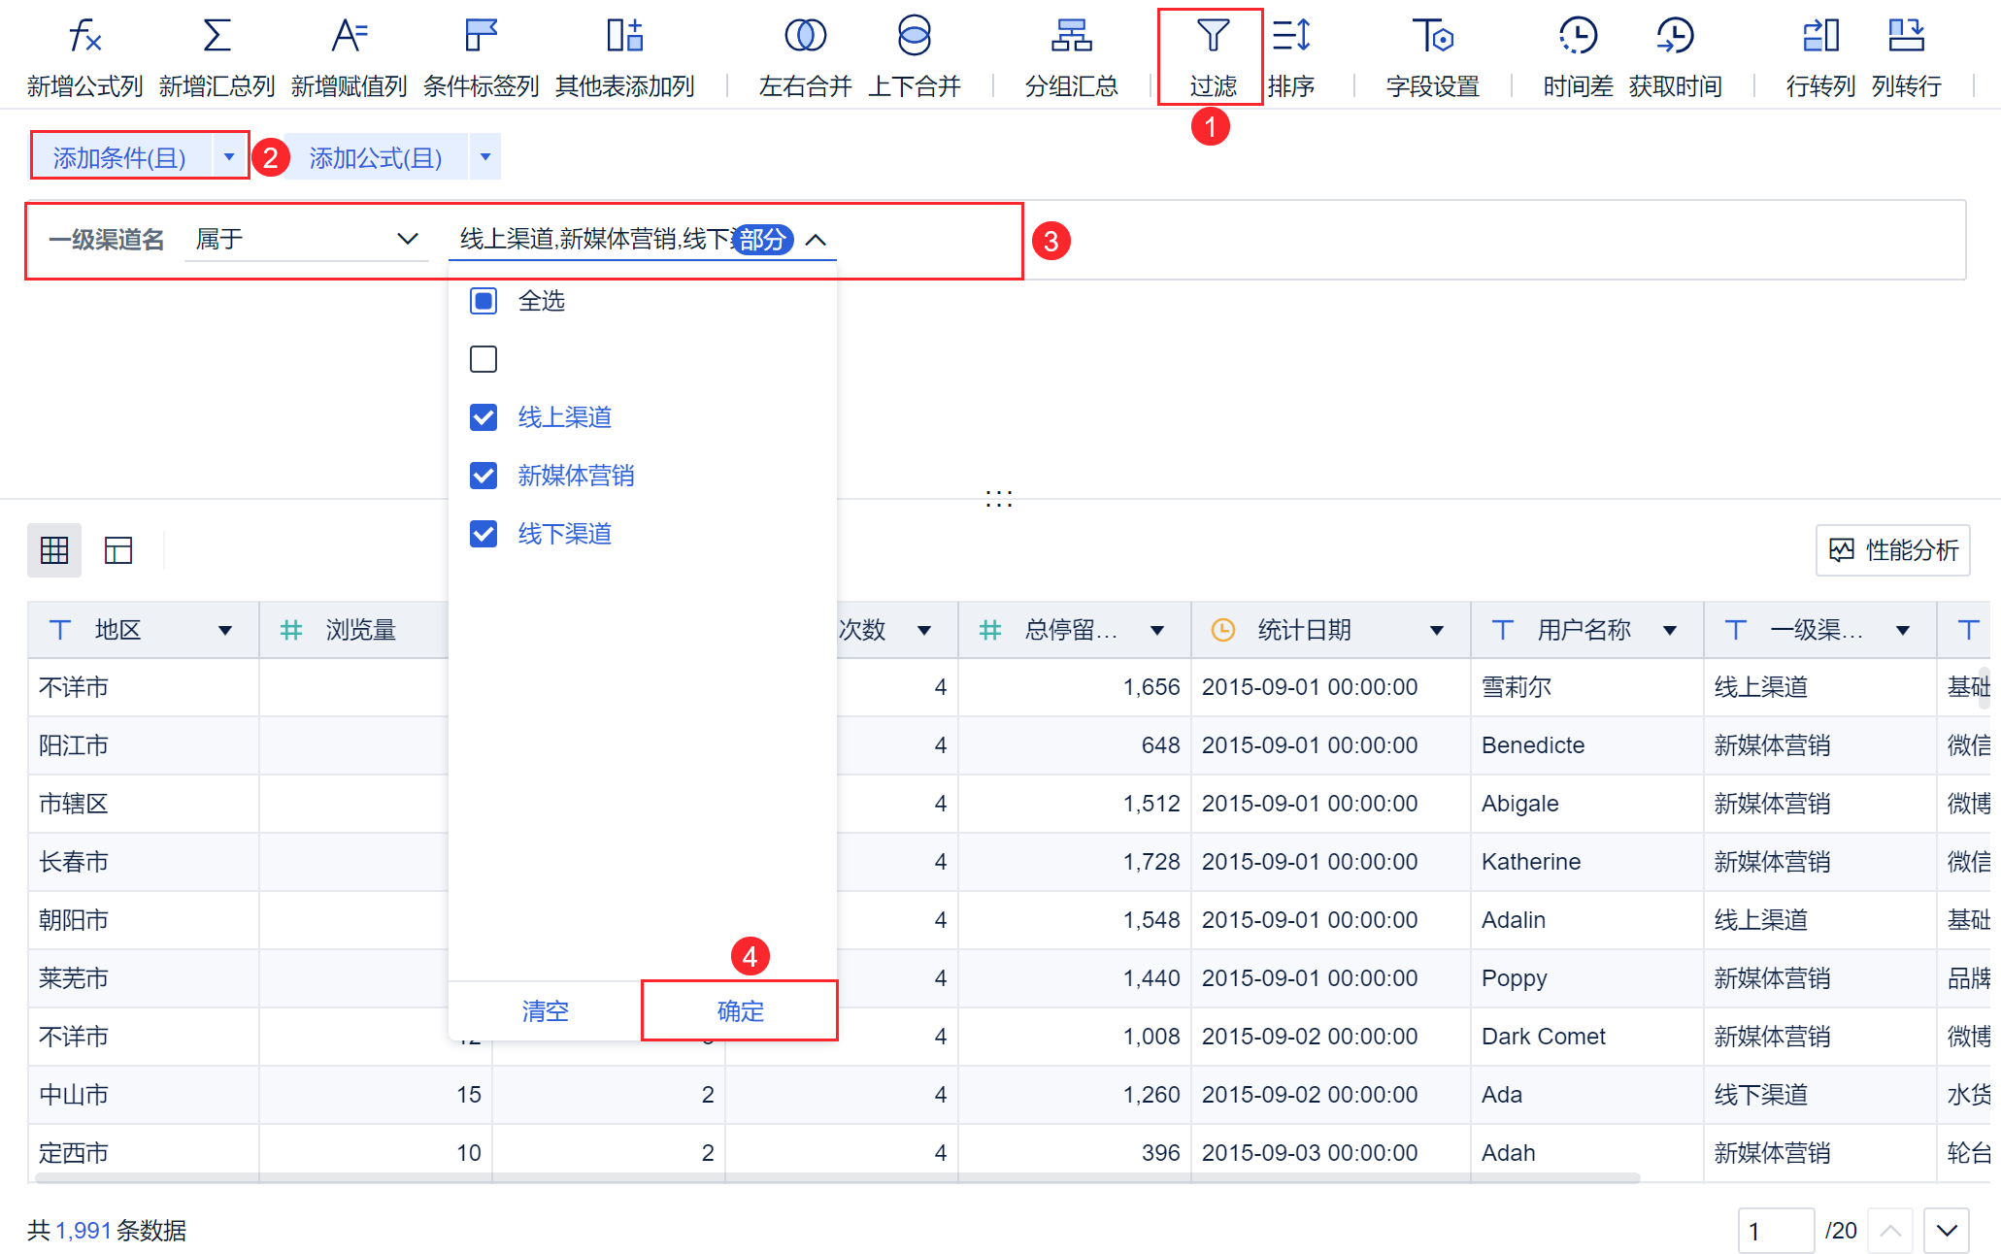Select the 过滤 filter icon
2001x1254 pixels.
[x=1212, y=37]
